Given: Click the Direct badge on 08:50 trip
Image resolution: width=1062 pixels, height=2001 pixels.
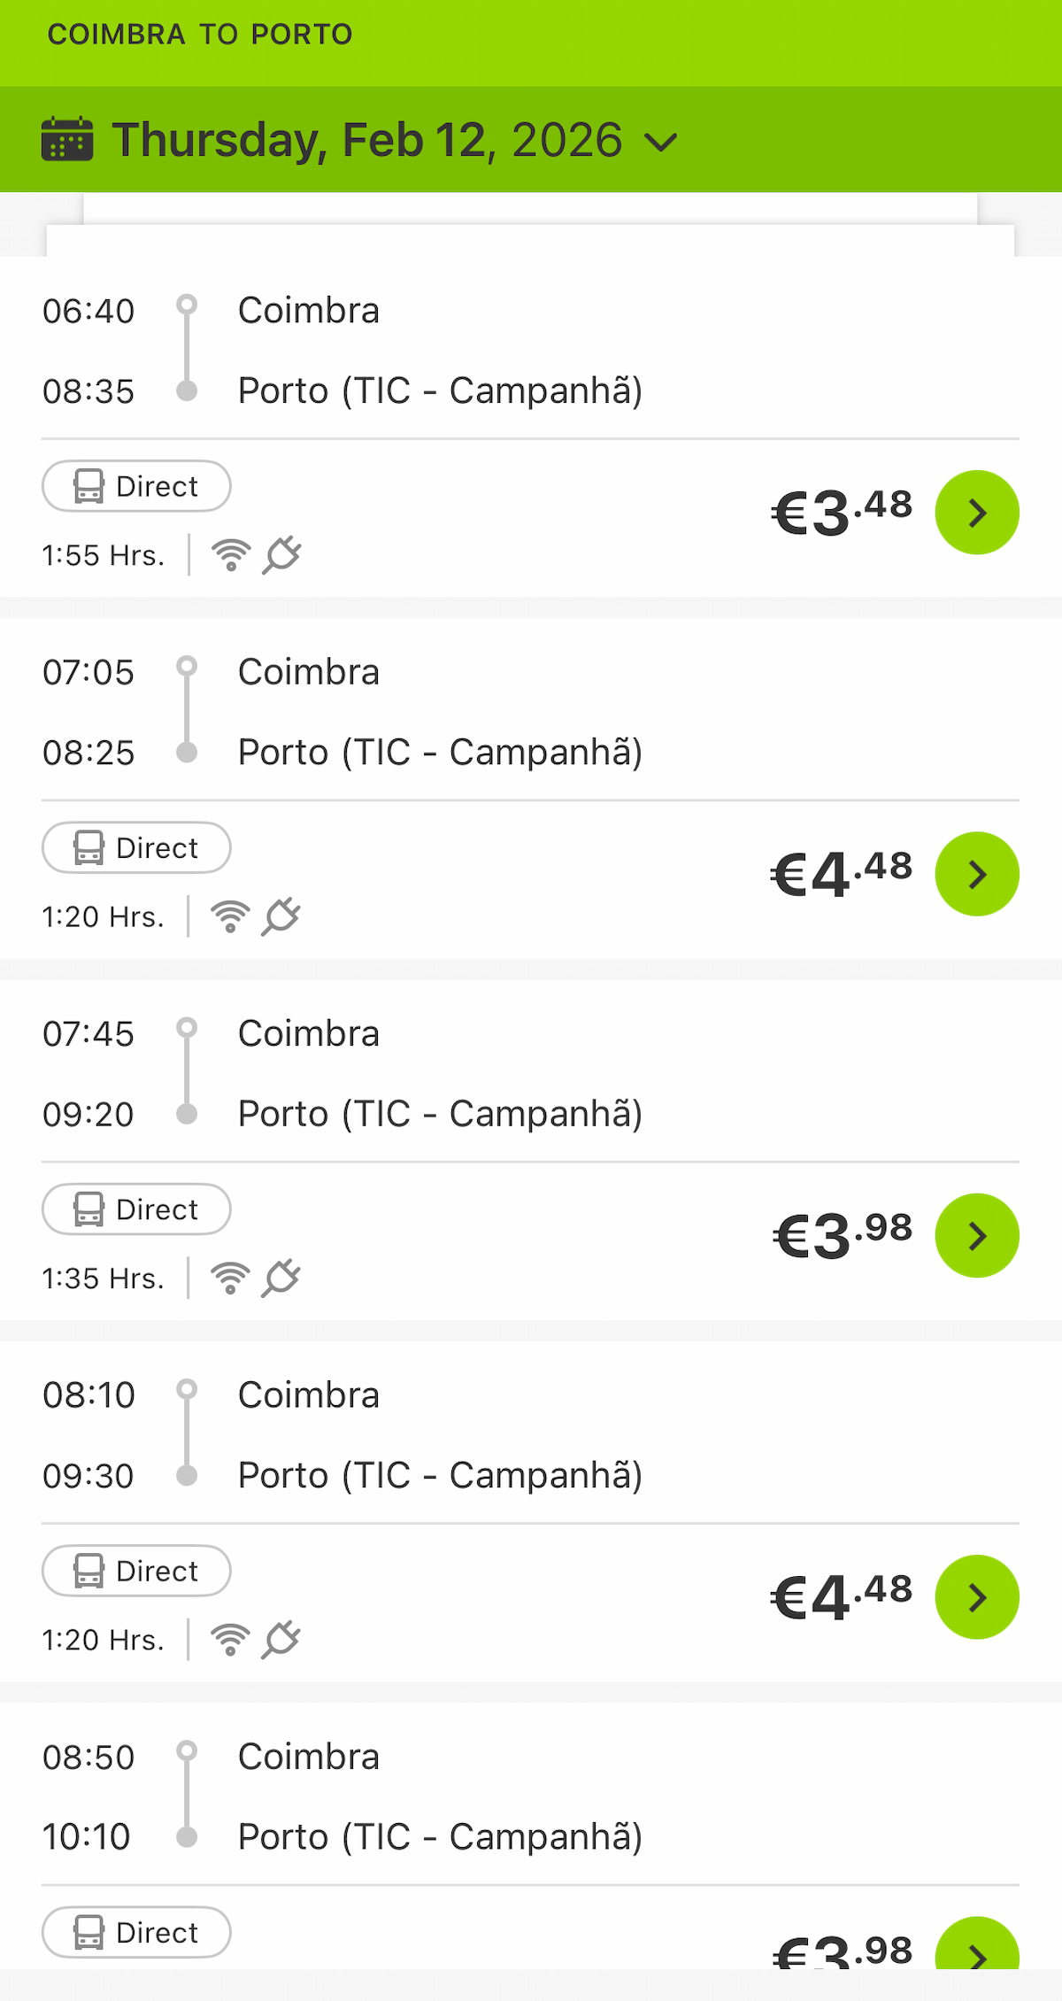Looking at the screenshot, I should 136,1932.
